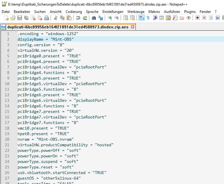
Task: Click the hpet0.present = "TRUE" line
Action: coord(43,134)
